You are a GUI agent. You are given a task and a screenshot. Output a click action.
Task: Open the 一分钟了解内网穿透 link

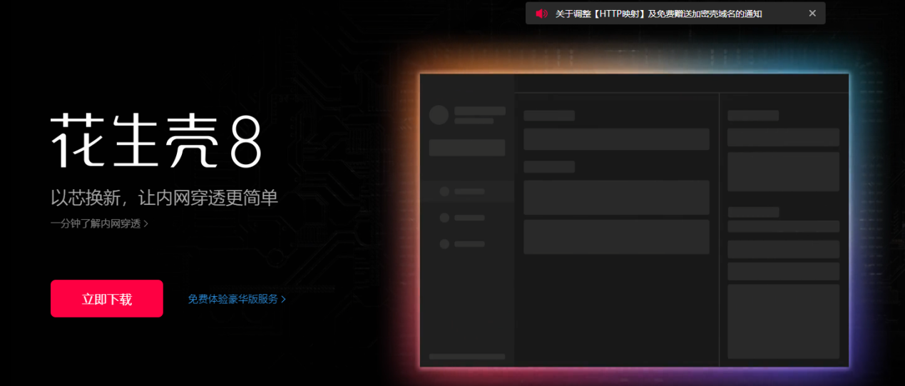click(99, 223)
